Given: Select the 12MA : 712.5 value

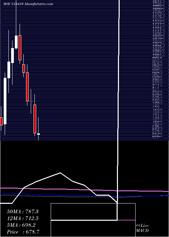Looking at the screenshot, I should (23, 218).
